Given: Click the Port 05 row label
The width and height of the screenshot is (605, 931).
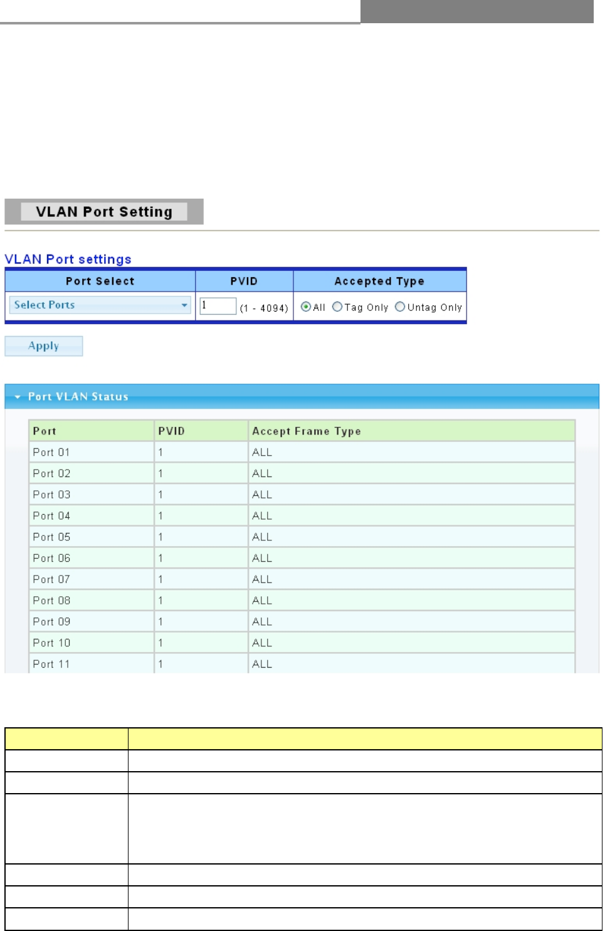Looking at the screenshot, I should (x=51, y=537).
